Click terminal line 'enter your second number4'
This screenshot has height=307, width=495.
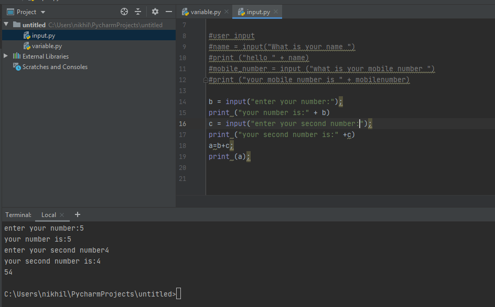tap(57, 250)
